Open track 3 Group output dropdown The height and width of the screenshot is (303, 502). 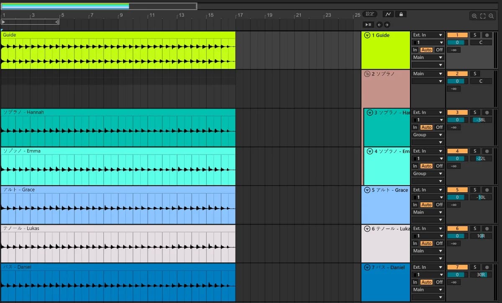point(428,135)
